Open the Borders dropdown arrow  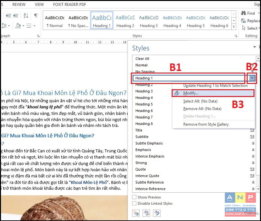coord(34,26)
